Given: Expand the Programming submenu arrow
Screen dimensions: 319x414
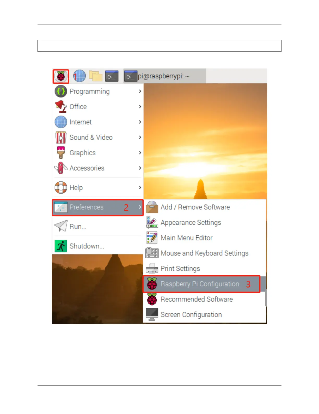Looking at the screenshot, I should [140, 91].
